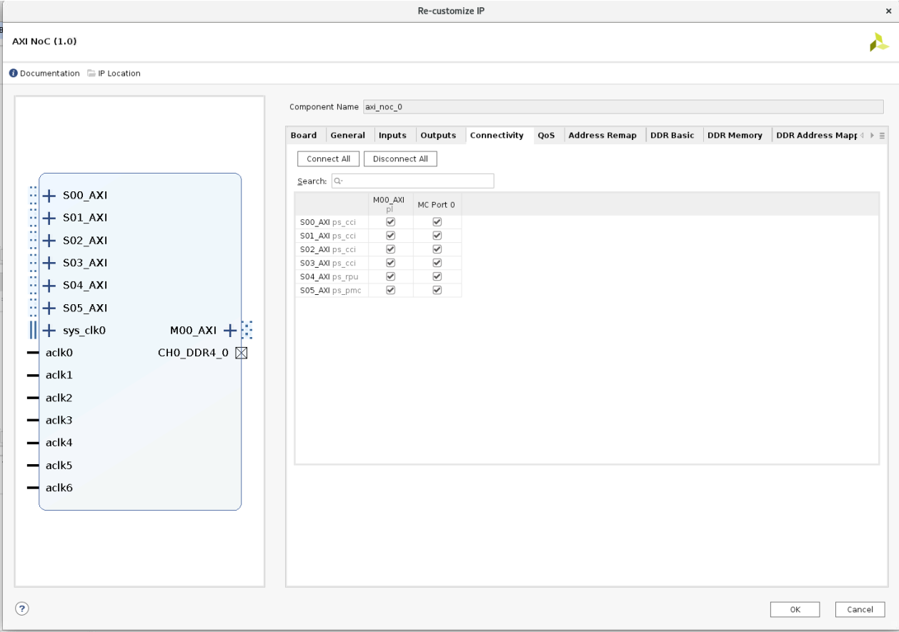
Task: Click the Connect All button
Action: tap(328, 159)
